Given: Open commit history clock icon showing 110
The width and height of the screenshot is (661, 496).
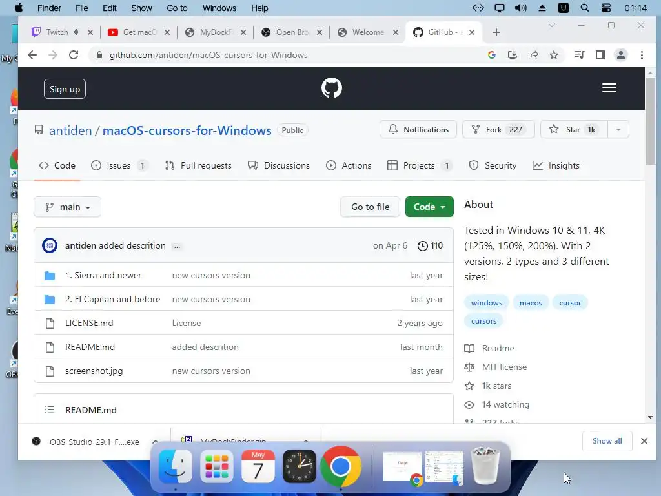Looking at the screenshot, I should pyautogui.click(x=429, y=246).
